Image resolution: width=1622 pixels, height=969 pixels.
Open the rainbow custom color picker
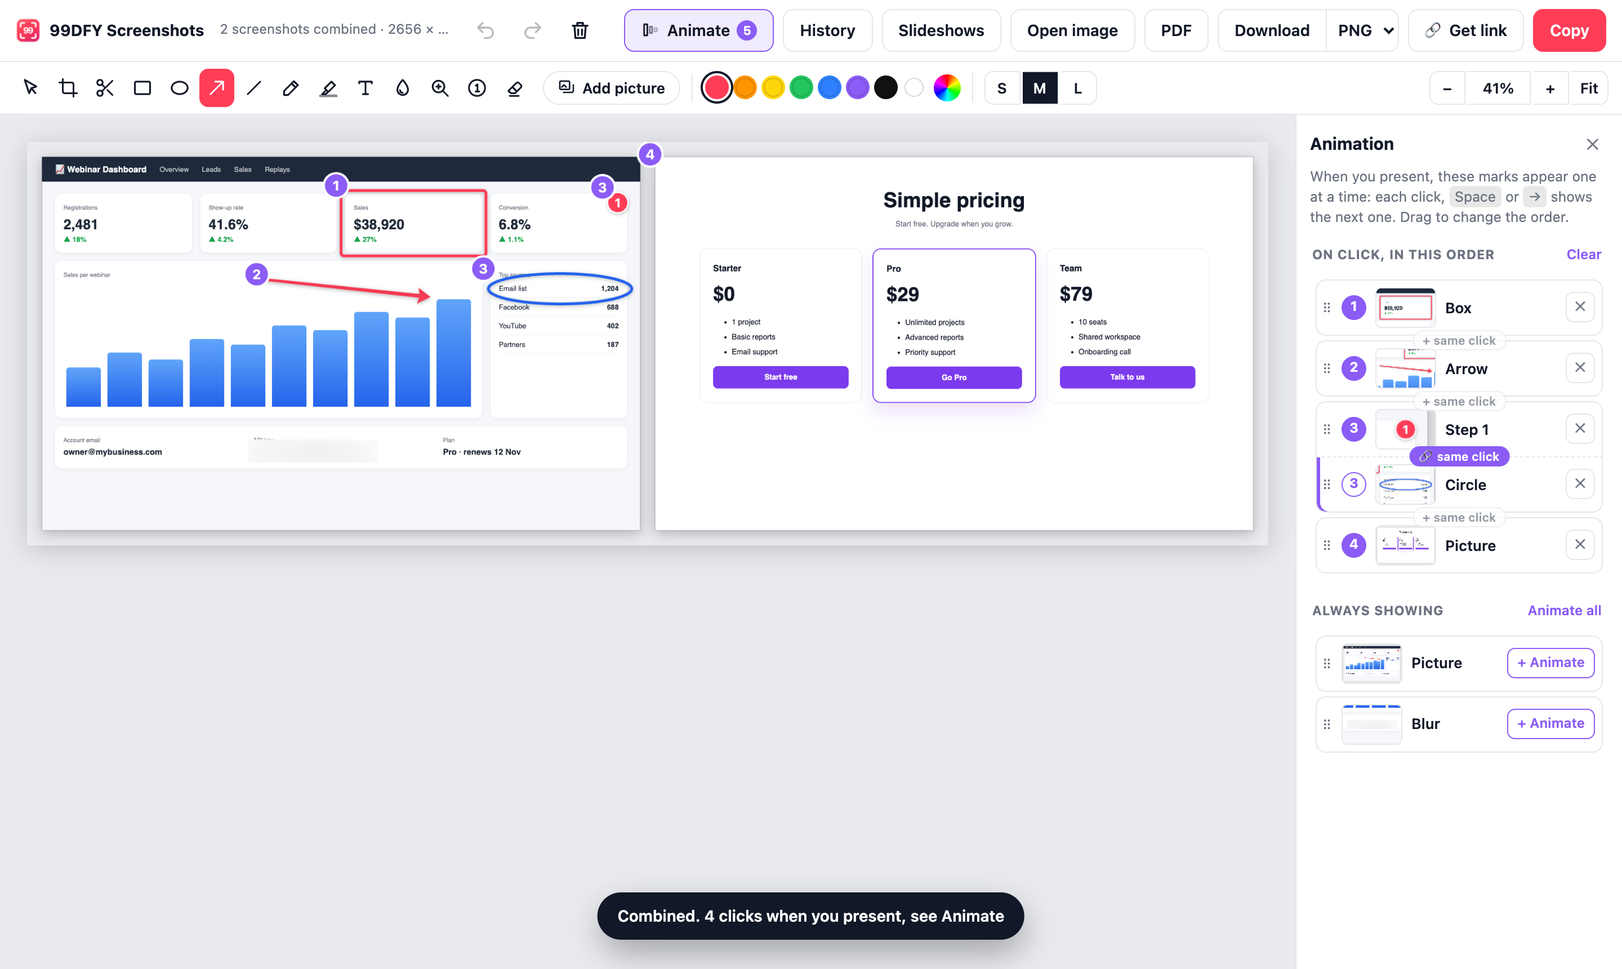point(946,87)
